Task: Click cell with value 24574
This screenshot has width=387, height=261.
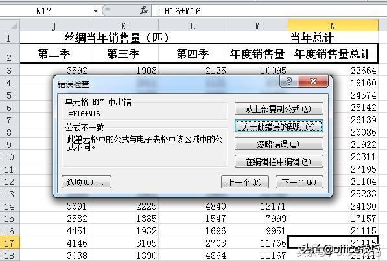Action: pyautogui.click(x=355, y=95)
